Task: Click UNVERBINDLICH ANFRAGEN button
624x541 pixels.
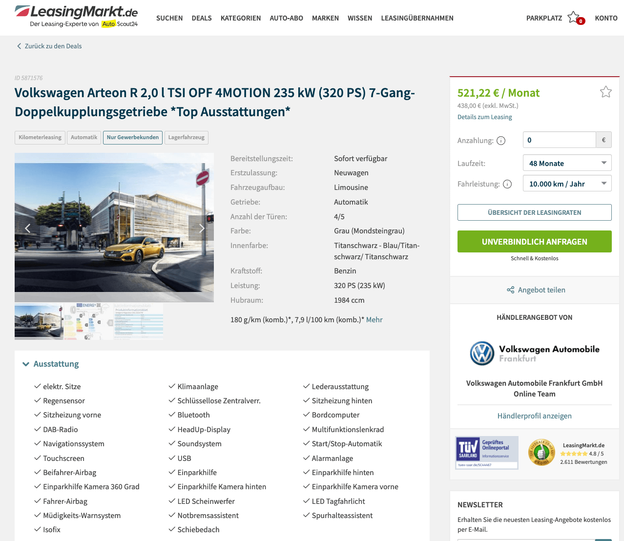Action: (534, 242)
